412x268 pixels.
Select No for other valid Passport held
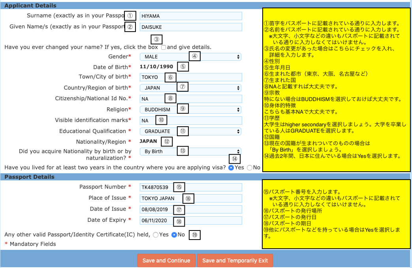(x=174, y=235)
